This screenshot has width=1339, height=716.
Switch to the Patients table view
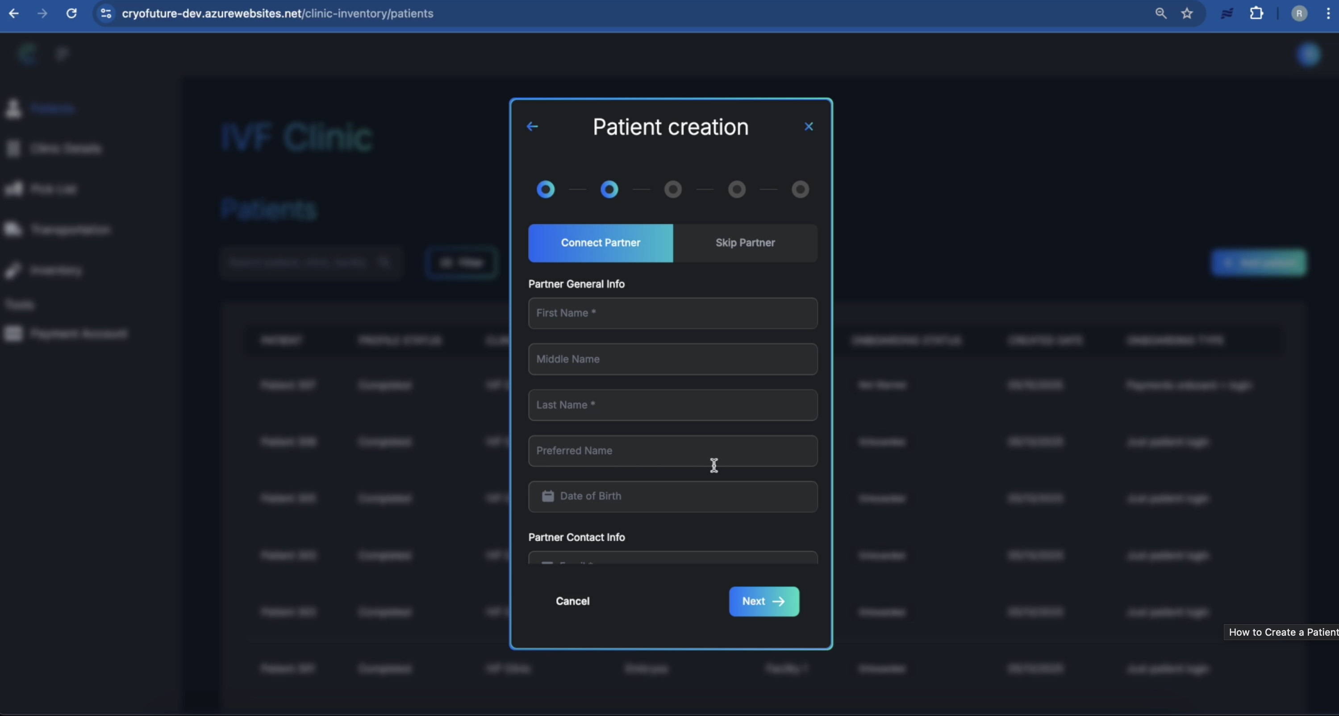pos(52,108)
